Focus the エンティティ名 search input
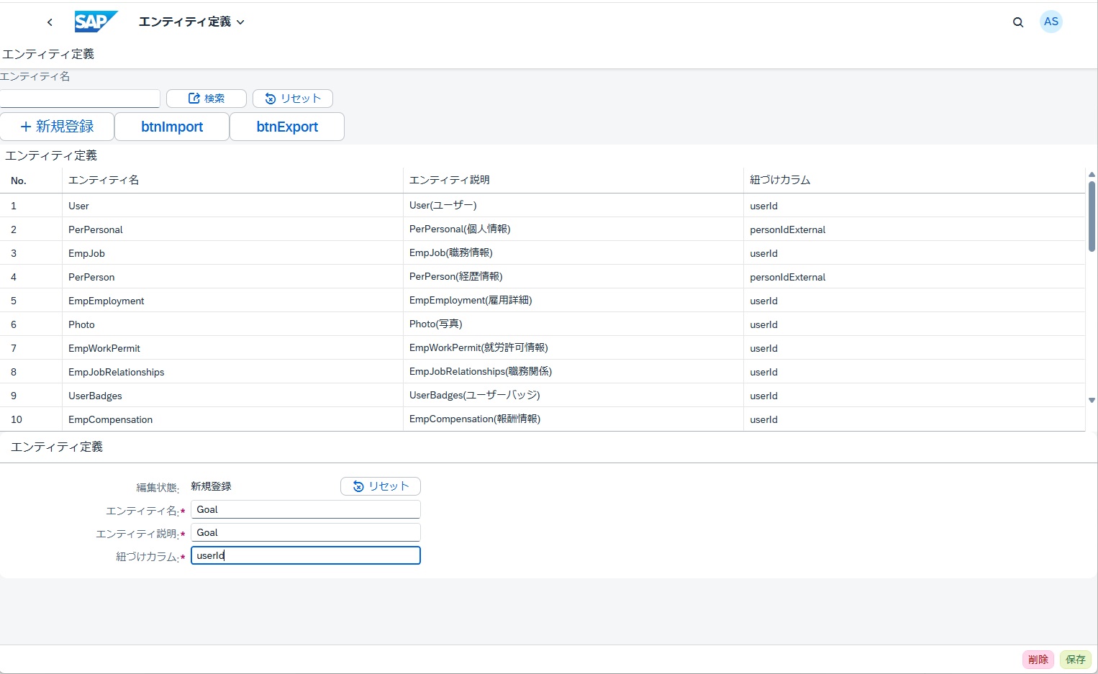Screen dimensions: 1098x674 80,99
